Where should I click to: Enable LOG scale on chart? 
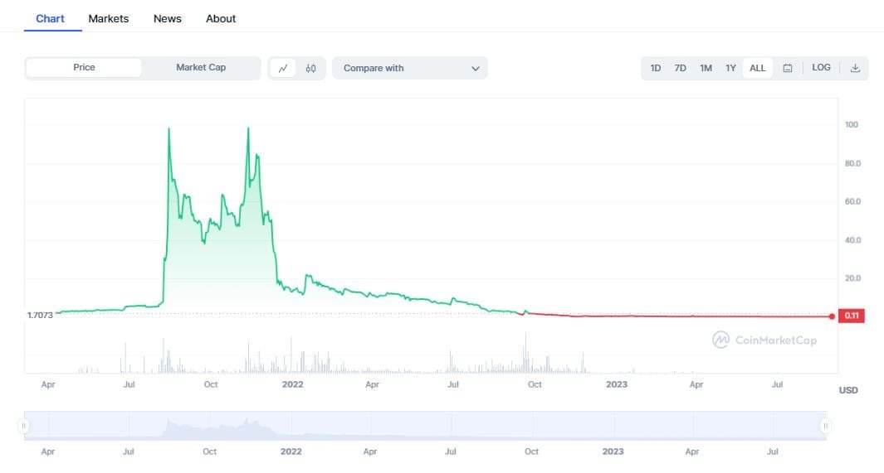pyautogui.click(x=821, y=68)
